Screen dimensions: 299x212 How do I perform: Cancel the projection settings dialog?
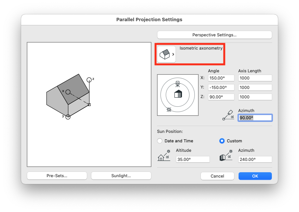(x=217, y=176)
